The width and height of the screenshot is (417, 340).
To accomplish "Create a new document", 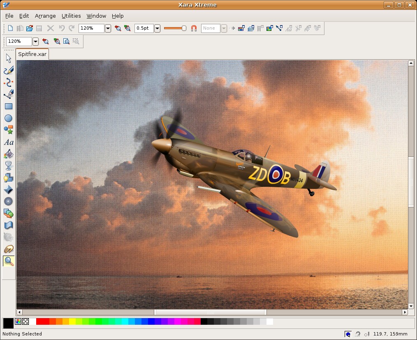I will (x=10, y=28).
